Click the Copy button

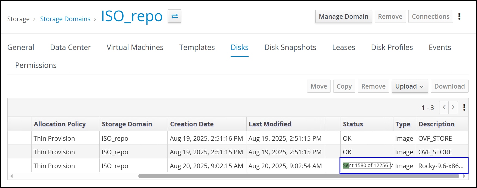pos(344,86)
